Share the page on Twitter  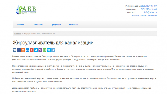(x=36, y=50)
